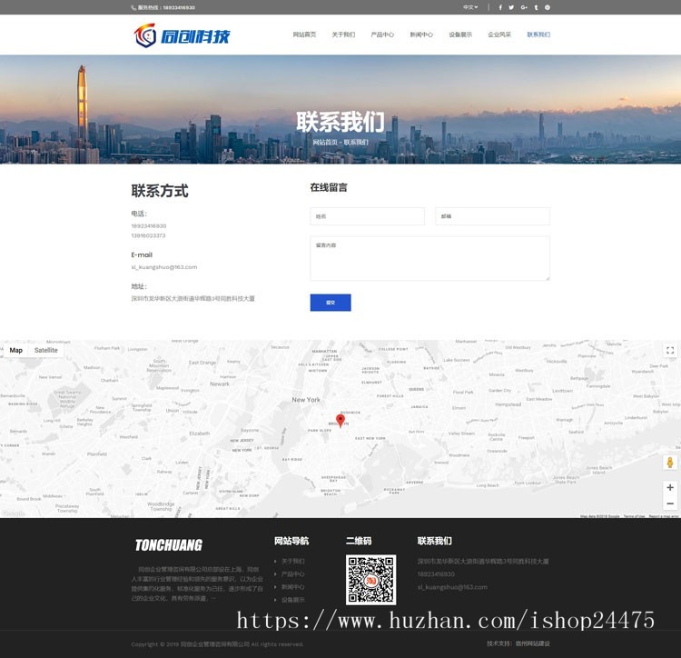Click the Google logo on the map
This screenshot has height=658, width=681.
click(x=13, y=513)
